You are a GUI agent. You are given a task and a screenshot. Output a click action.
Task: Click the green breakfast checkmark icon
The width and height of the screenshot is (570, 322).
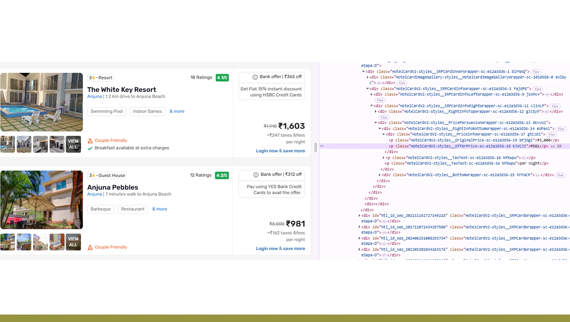pyautogui.click(x=90, y=148)
